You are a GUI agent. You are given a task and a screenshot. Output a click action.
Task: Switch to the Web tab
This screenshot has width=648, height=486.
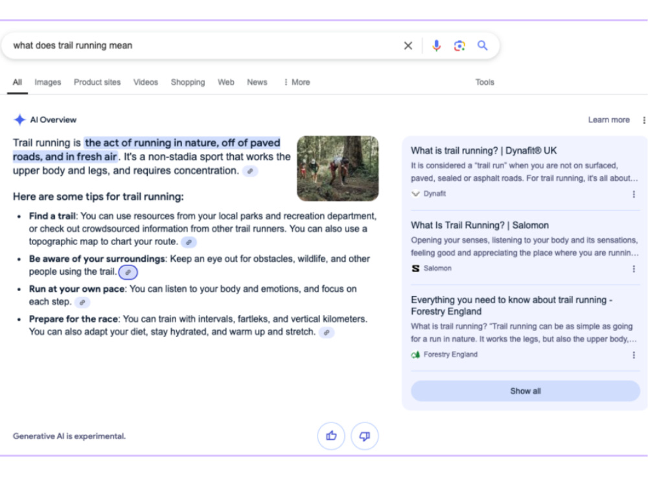point(226,82)
